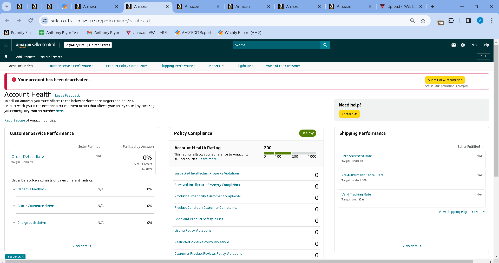The image size is (499, 263).
Task: Open the EN language dropdown
Action: pos(473,45)
